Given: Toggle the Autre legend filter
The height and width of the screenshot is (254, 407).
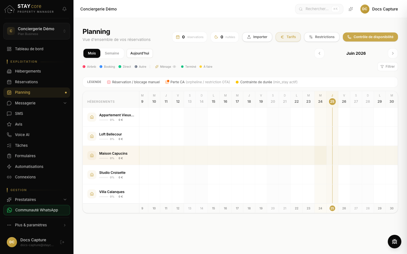Looking at the screenshot, I should pos(140,67).
